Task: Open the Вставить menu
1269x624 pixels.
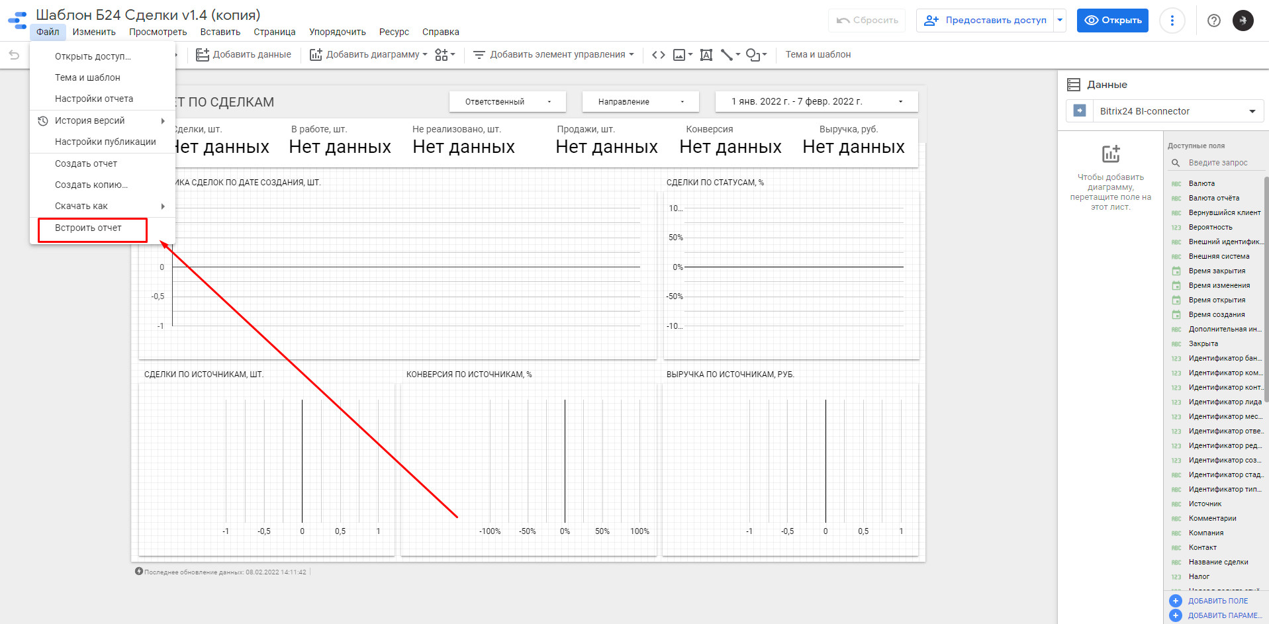Action: (220, 32)
